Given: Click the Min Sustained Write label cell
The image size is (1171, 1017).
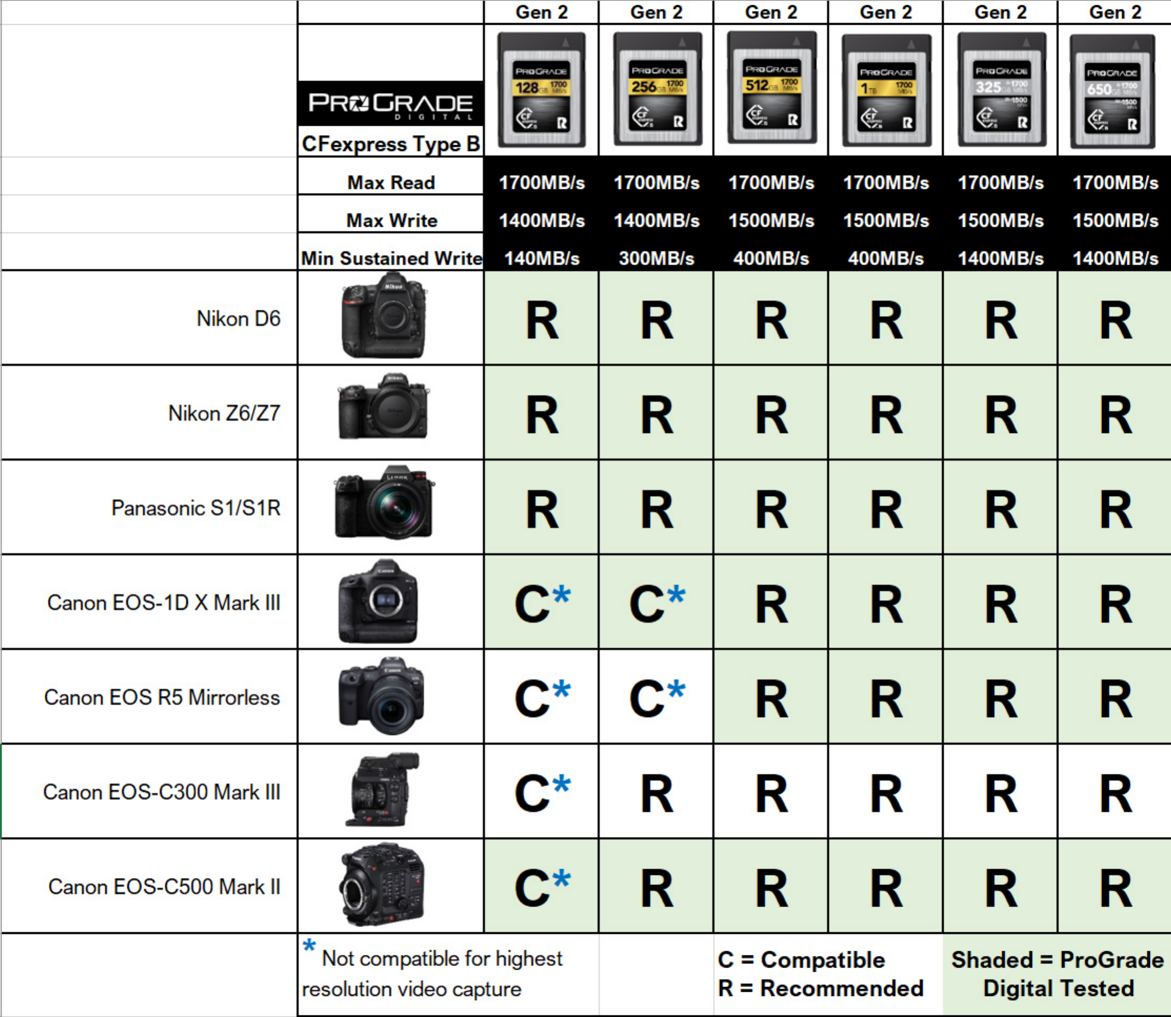Looking at the screenshot, I should 390,258.
